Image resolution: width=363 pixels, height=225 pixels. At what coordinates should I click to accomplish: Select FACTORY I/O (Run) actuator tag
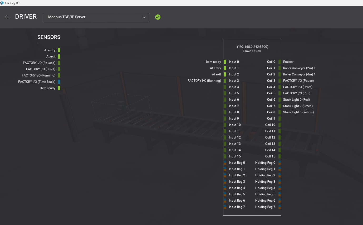297,93
